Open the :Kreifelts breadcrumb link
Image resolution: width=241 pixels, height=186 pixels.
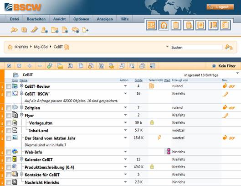point(21,47)
